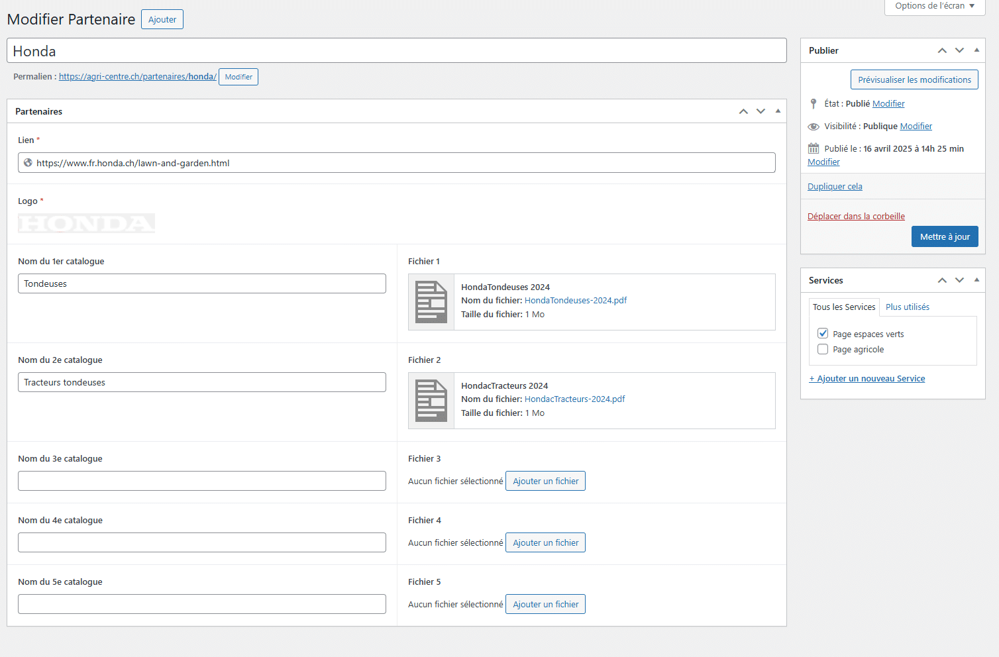Click the calendar icon next to Publié le

[814, 148]
